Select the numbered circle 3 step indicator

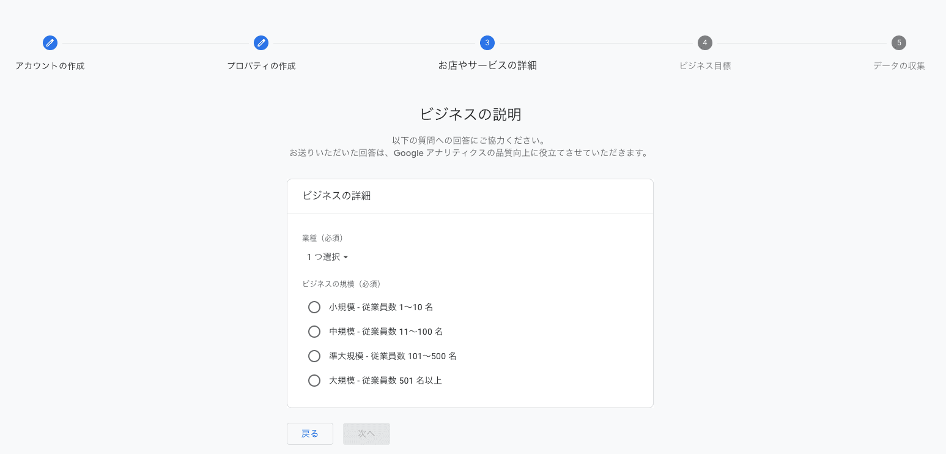(x=488, y=43)
